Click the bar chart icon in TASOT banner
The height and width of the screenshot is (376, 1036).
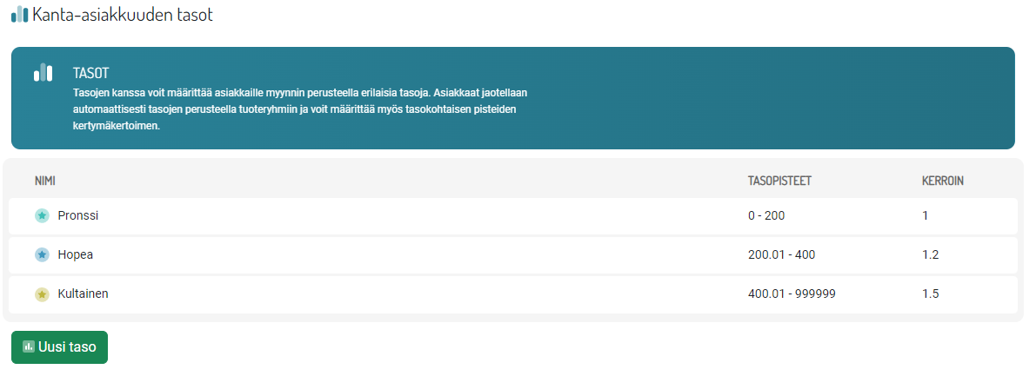tap(43, 73)
